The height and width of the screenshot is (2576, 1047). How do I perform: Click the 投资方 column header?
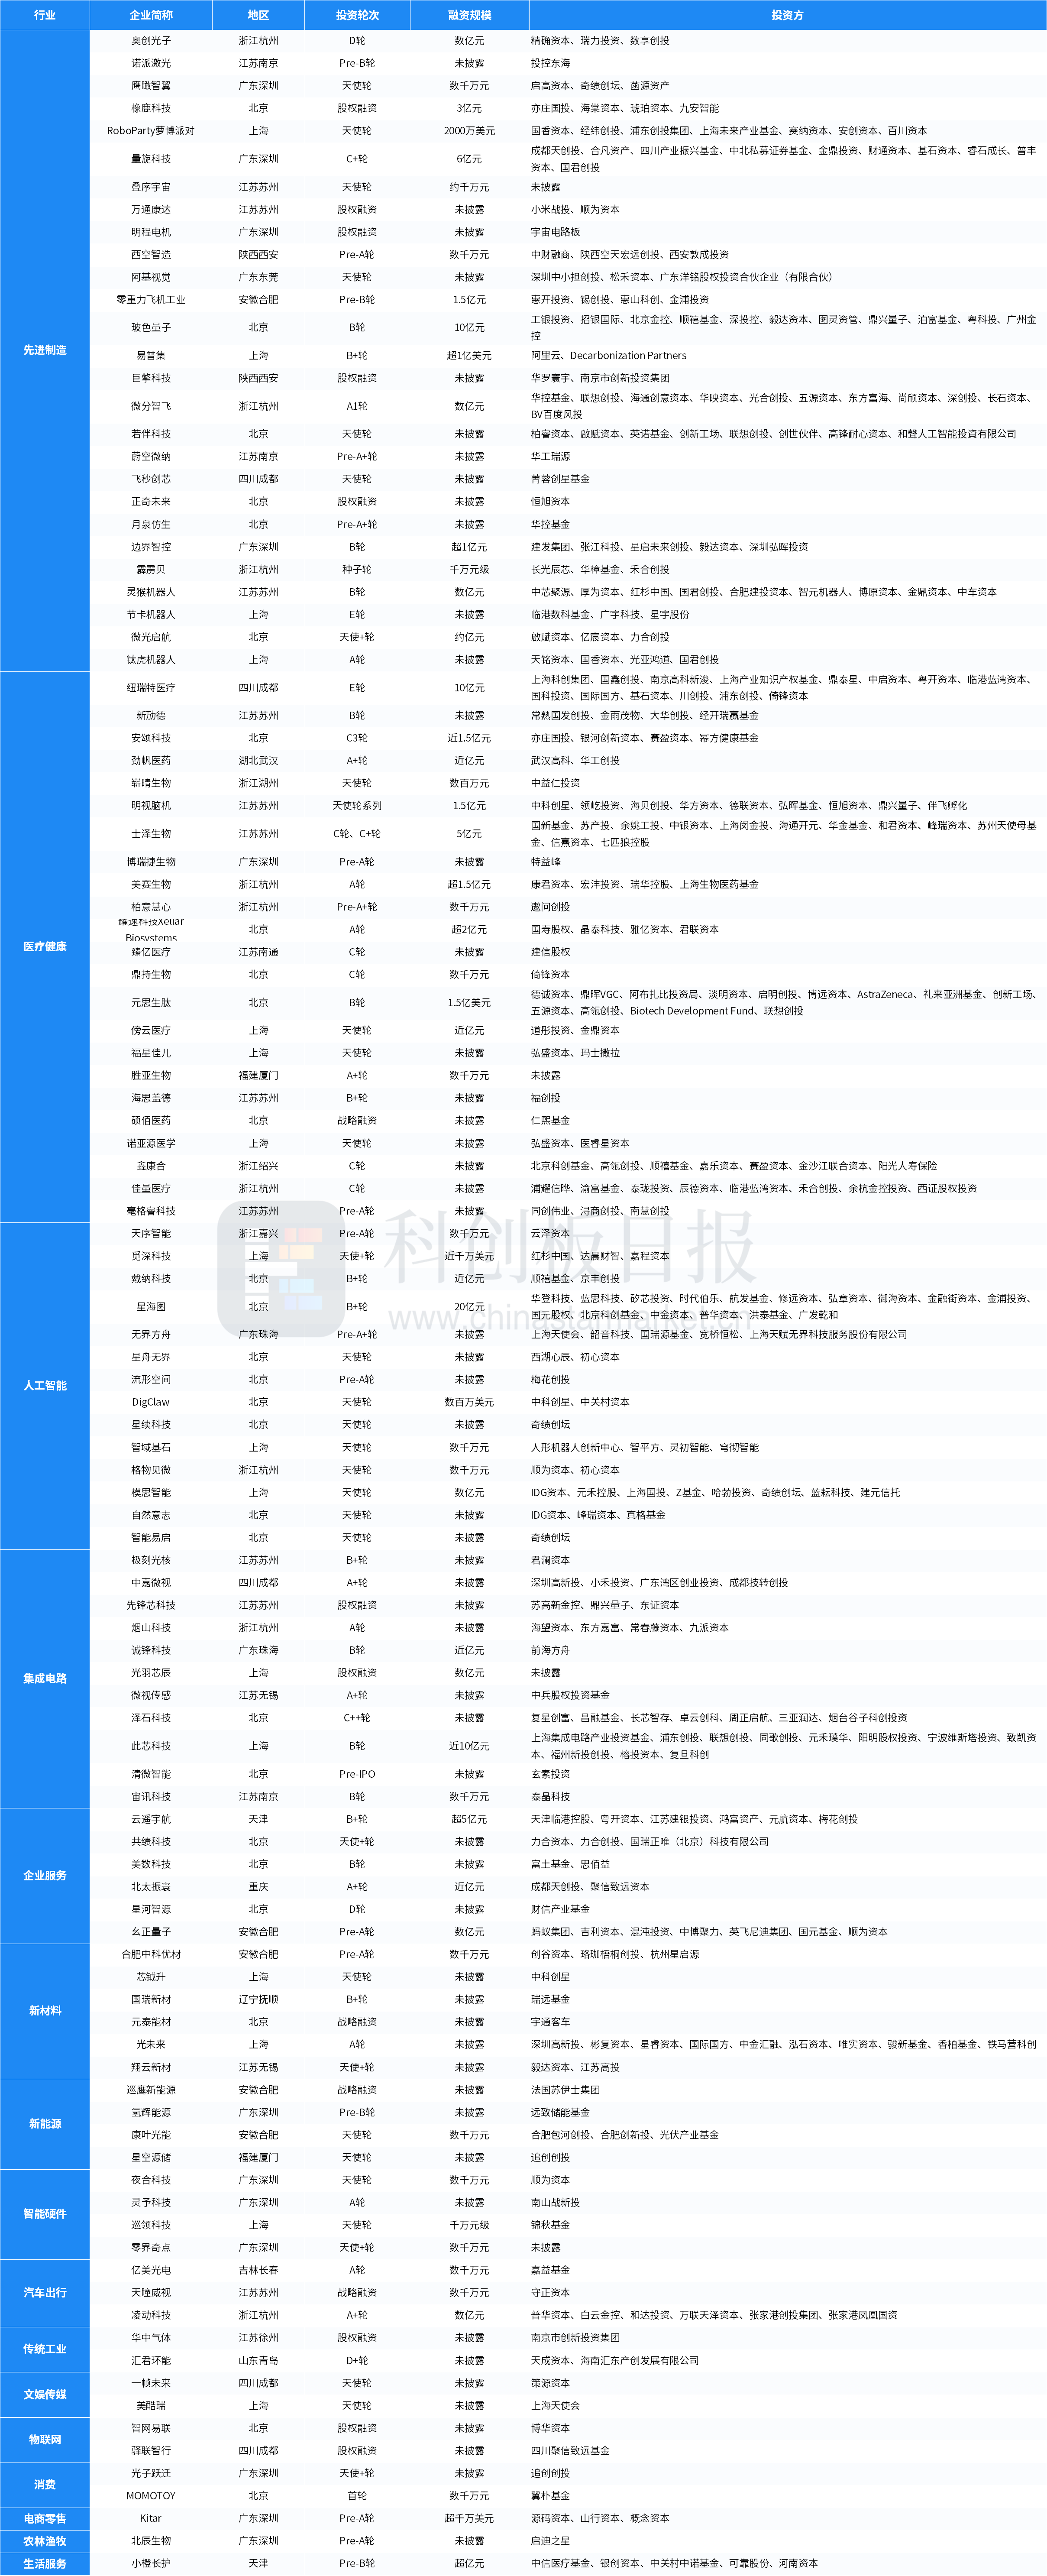(787, 15)
